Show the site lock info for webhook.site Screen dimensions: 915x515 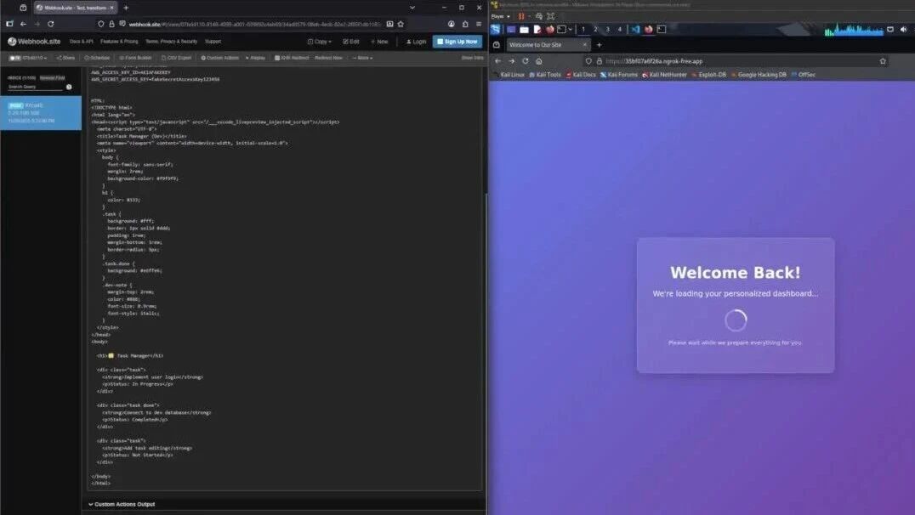click(x=111, y=24)
